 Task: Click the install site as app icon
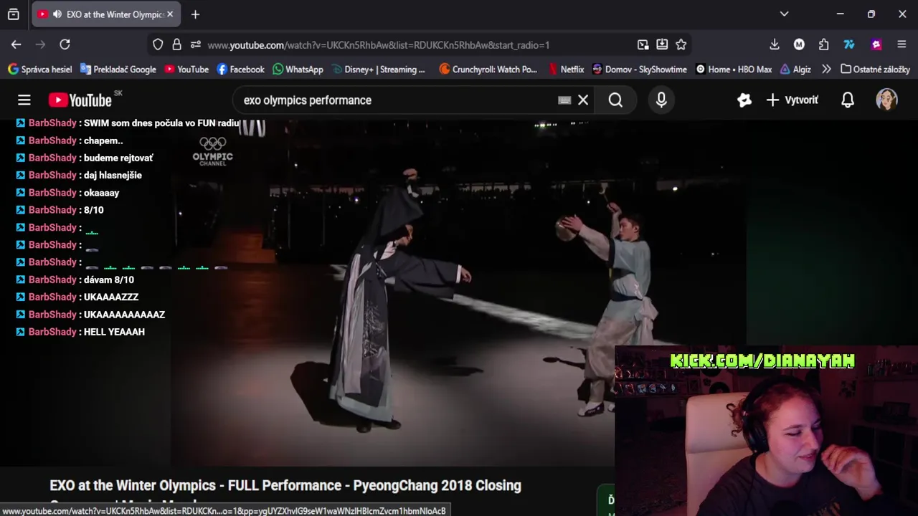662,44
